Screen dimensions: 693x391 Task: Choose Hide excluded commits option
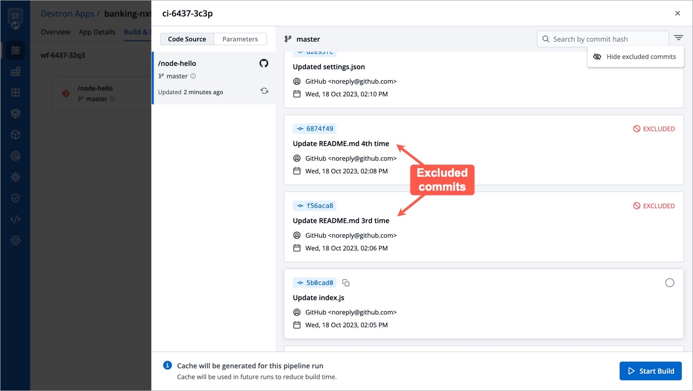click(x=635, y=57)
